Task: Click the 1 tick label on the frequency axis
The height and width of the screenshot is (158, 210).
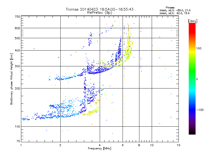Action: coord(21,145)
